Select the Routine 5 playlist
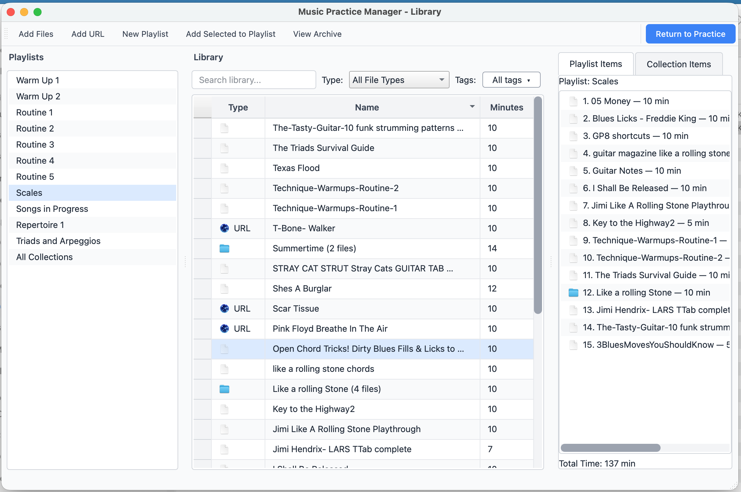741x492 pixels. (92, 177)
